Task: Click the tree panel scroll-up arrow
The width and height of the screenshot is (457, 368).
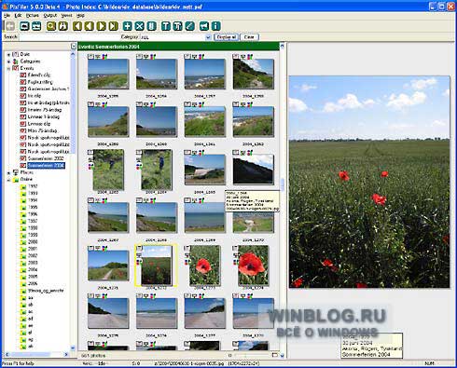Action: [x=73, y=54]
